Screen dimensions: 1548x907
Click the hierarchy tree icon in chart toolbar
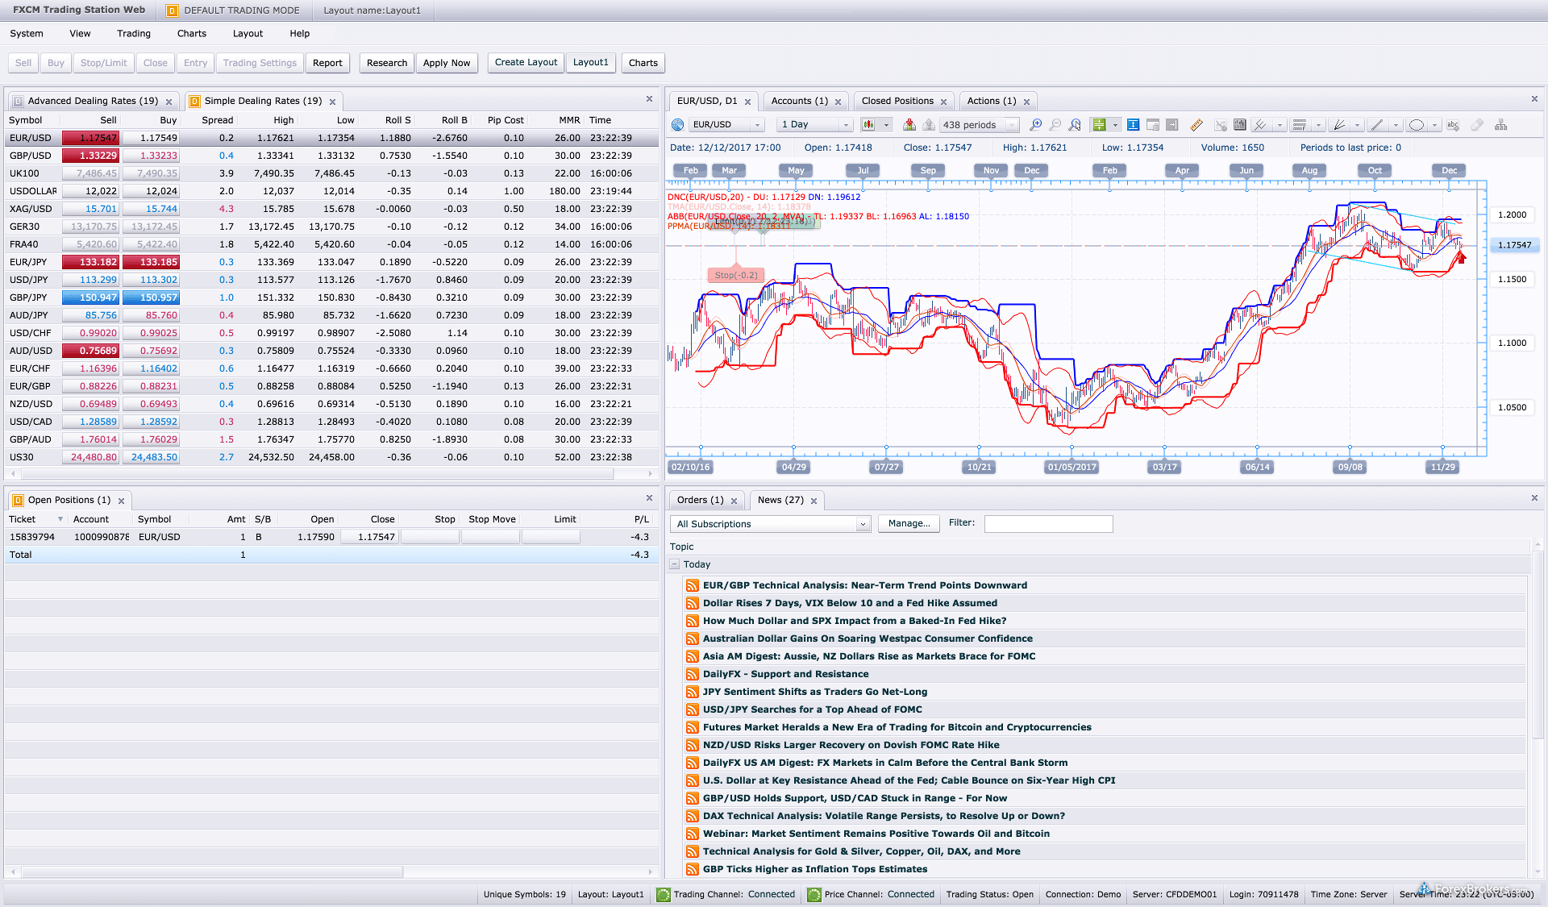tap(1501, 125)
